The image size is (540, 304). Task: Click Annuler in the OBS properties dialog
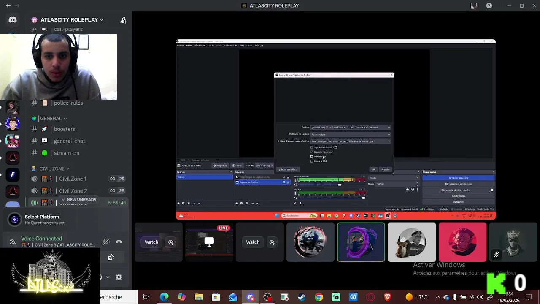coord(386,169)
